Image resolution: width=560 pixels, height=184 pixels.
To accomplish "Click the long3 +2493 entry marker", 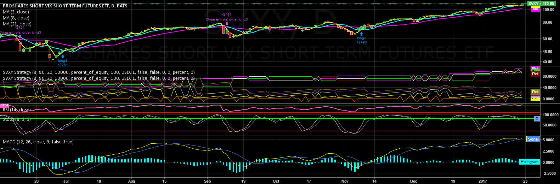I will pos(362,40).
